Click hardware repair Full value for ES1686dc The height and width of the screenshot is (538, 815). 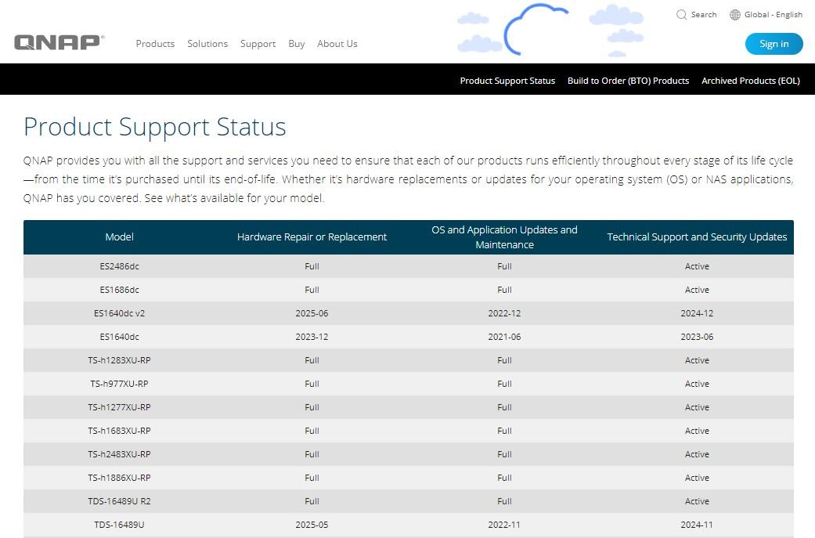click(312, 290)
